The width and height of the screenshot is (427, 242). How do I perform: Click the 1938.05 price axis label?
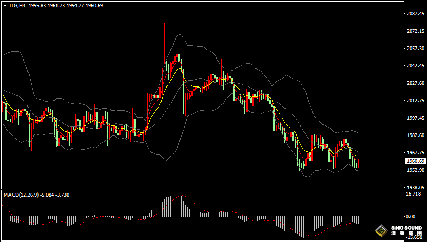tap(415, 188)
